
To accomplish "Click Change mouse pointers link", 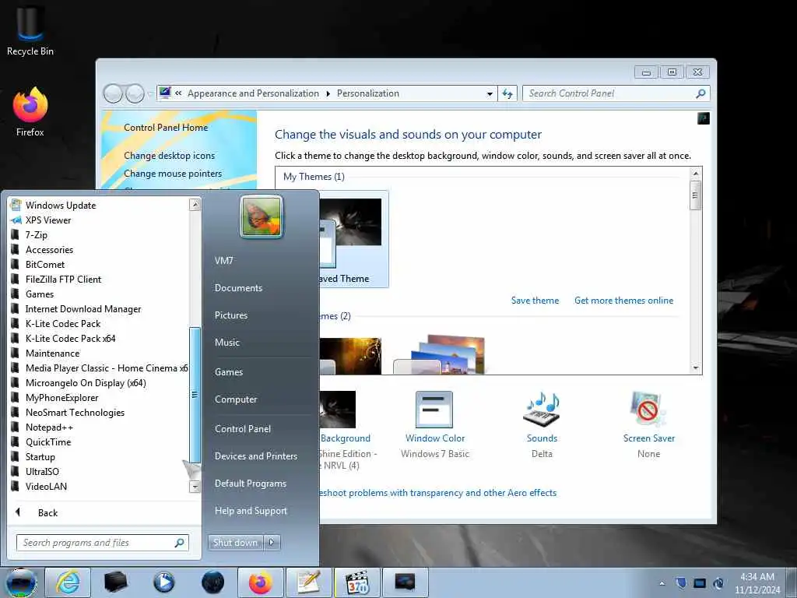I will point(173,174).
